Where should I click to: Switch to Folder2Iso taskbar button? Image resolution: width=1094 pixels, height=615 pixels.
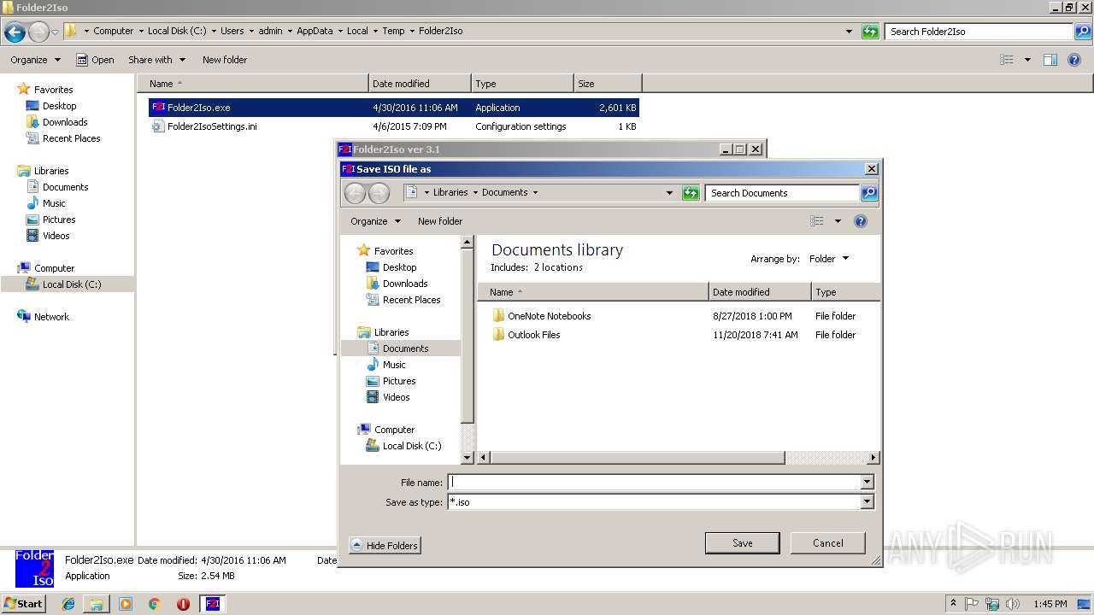click(213, 604)
